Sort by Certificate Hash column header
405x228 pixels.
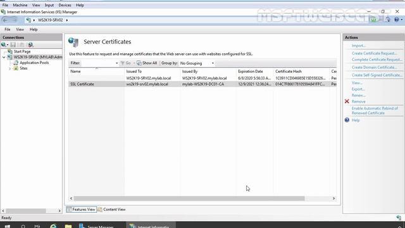click(301, 72)
